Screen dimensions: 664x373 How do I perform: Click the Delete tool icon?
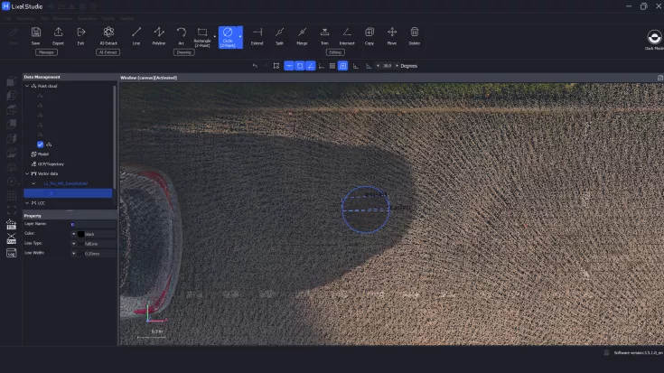pyautogui.click(x=415, y=35)
